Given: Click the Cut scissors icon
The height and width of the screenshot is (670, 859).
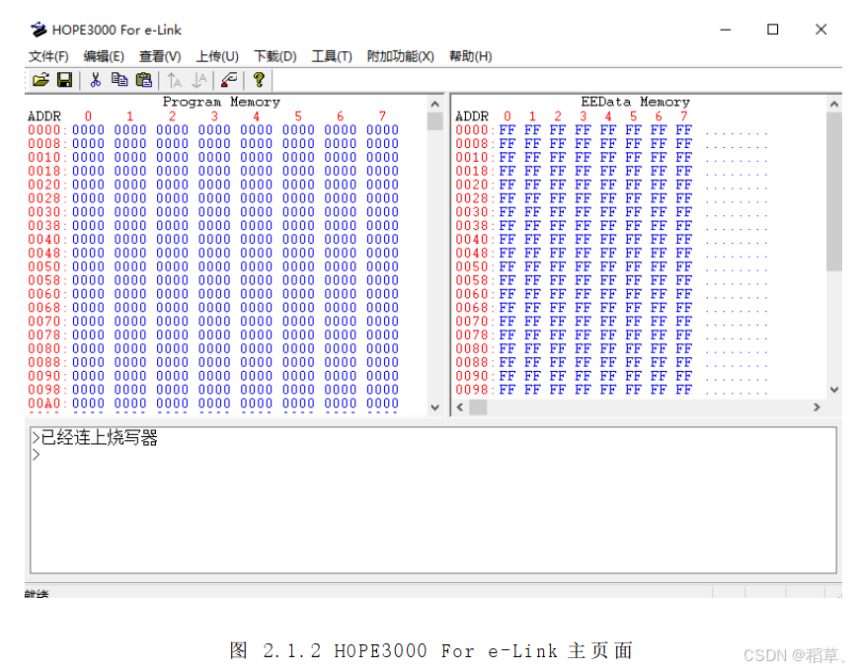Looking at the screenshot, I should [96, 80].
